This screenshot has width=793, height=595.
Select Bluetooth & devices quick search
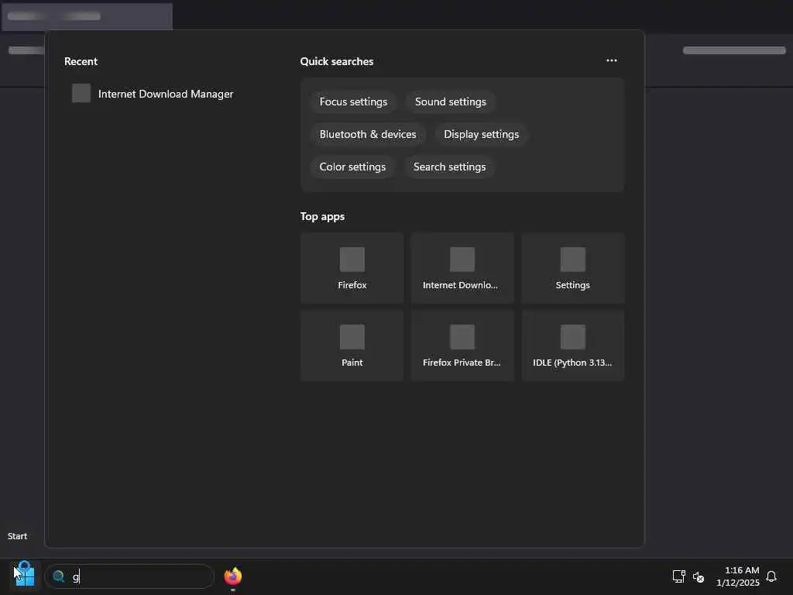368,134
